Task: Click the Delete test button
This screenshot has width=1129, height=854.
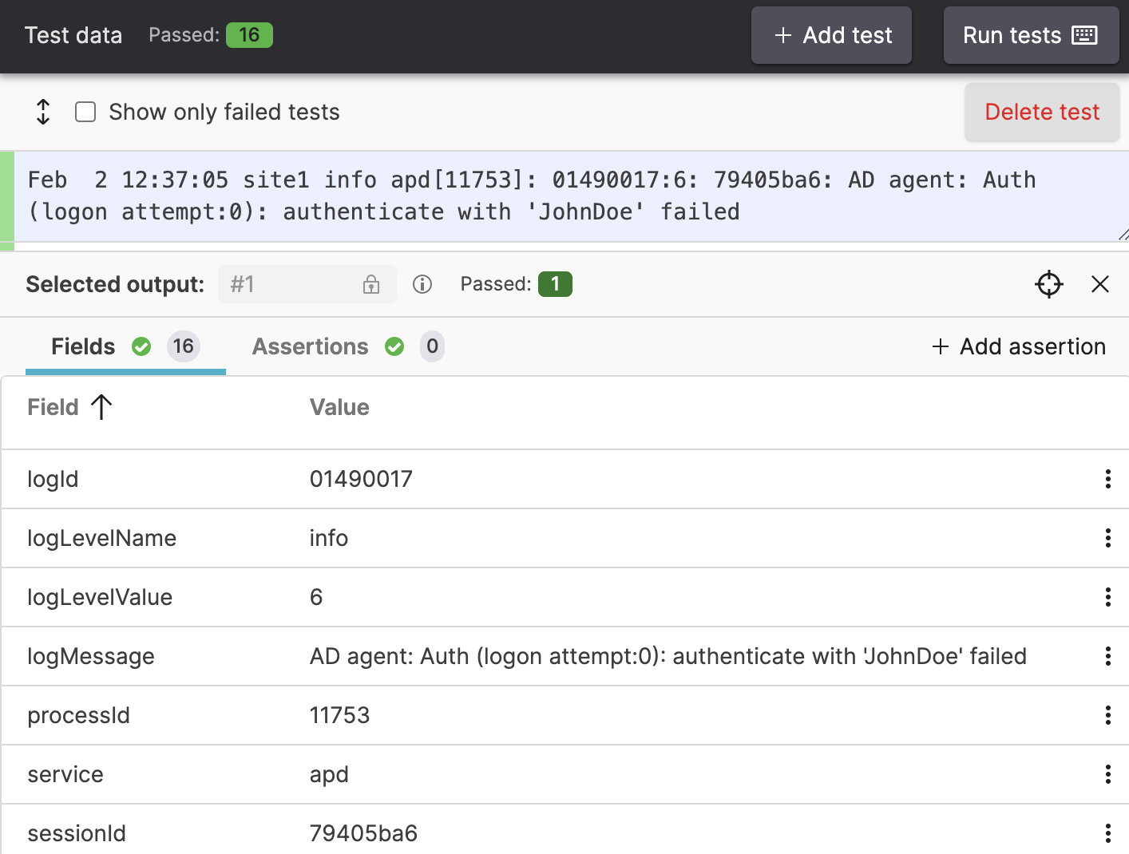Action: click(x=1042, y=112)
